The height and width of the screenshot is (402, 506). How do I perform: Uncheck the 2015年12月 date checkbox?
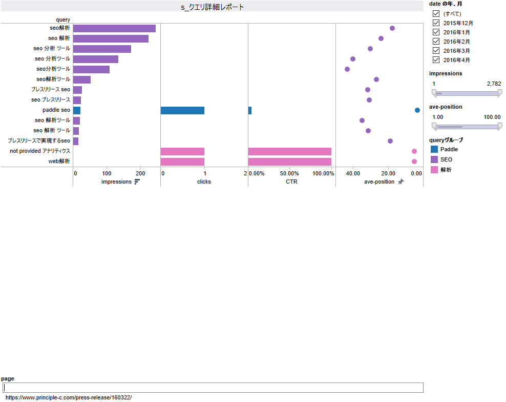coord(436,23)
